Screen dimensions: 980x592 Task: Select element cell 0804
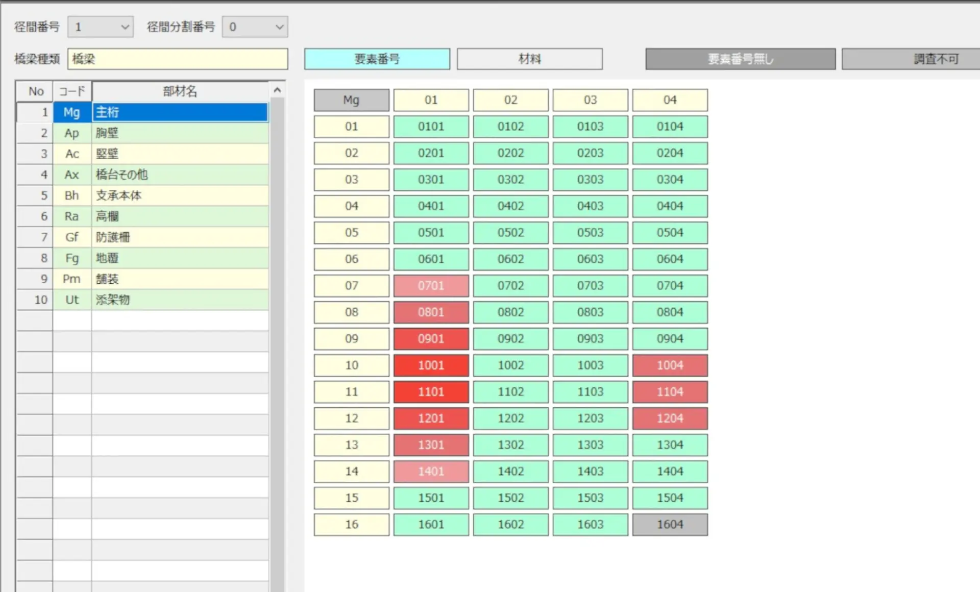click(670, 312)
